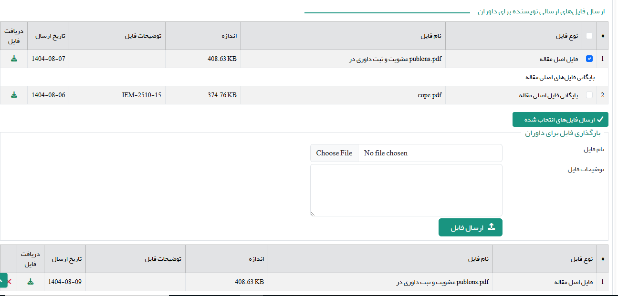The height and width of the screenshot is (296, 618).
Task: Click the ارسال فایل upload button
Action: point(470,228)
